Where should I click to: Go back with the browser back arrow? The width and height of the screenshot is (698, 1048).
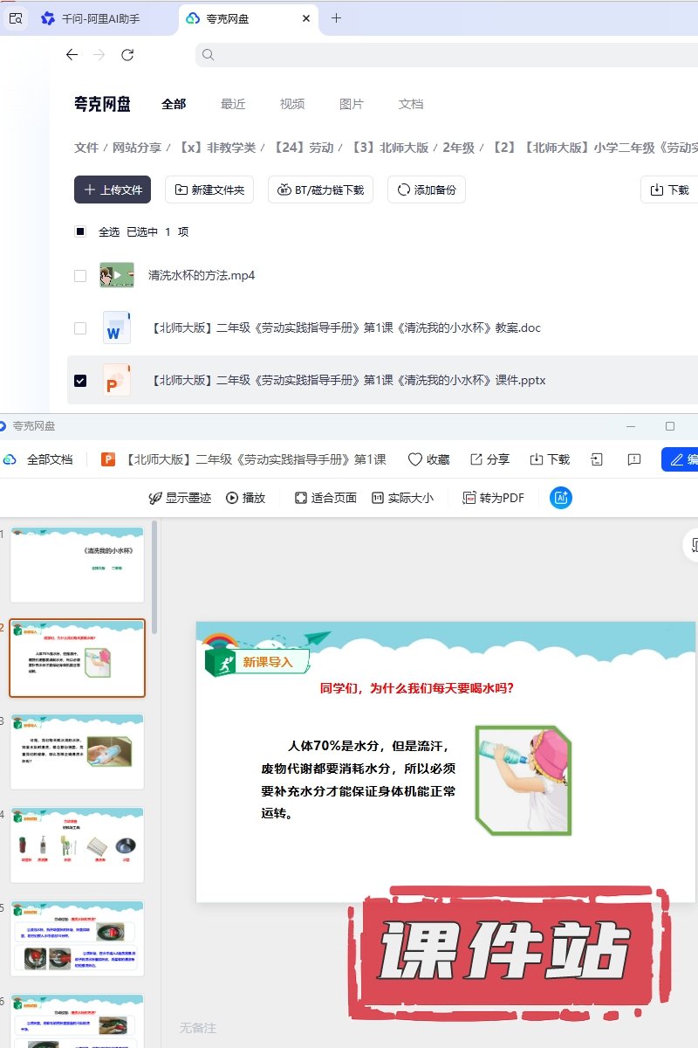72,55
